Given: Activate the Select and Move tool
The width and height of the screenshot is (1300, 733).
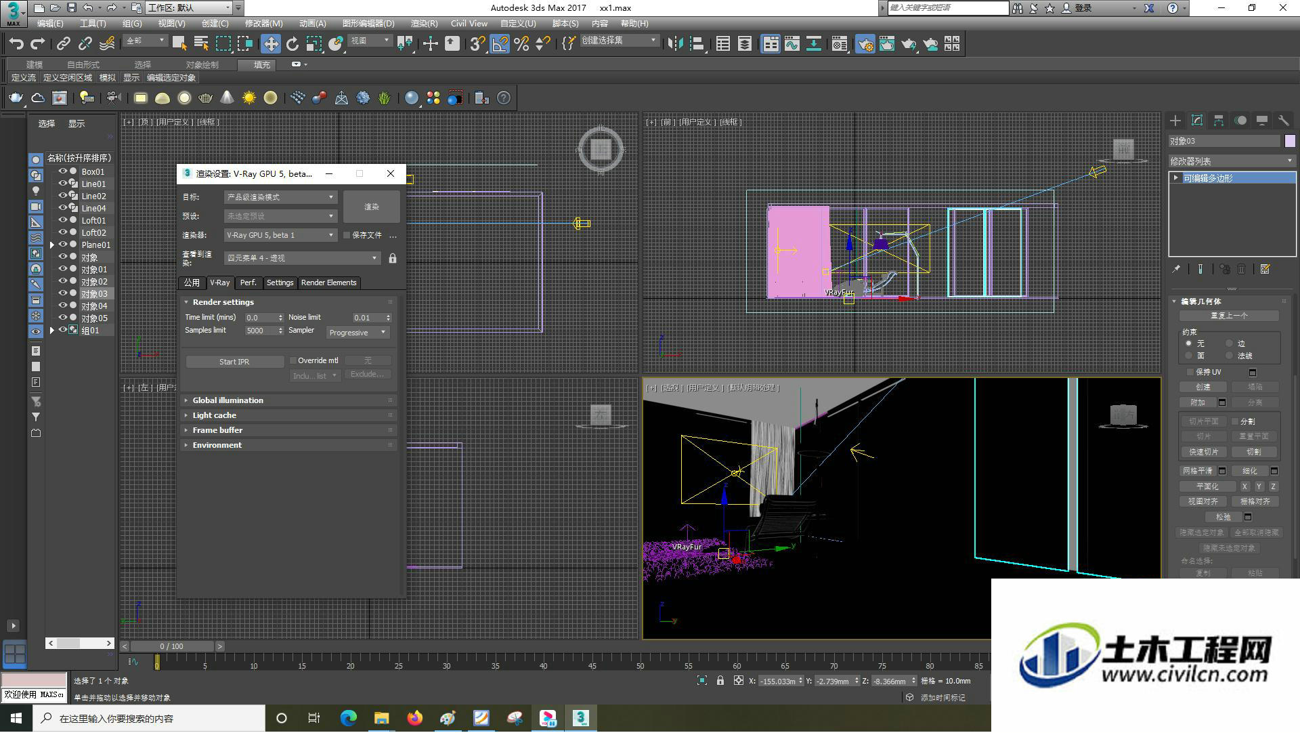Looking at the screenshot, I should click(271, 44).
